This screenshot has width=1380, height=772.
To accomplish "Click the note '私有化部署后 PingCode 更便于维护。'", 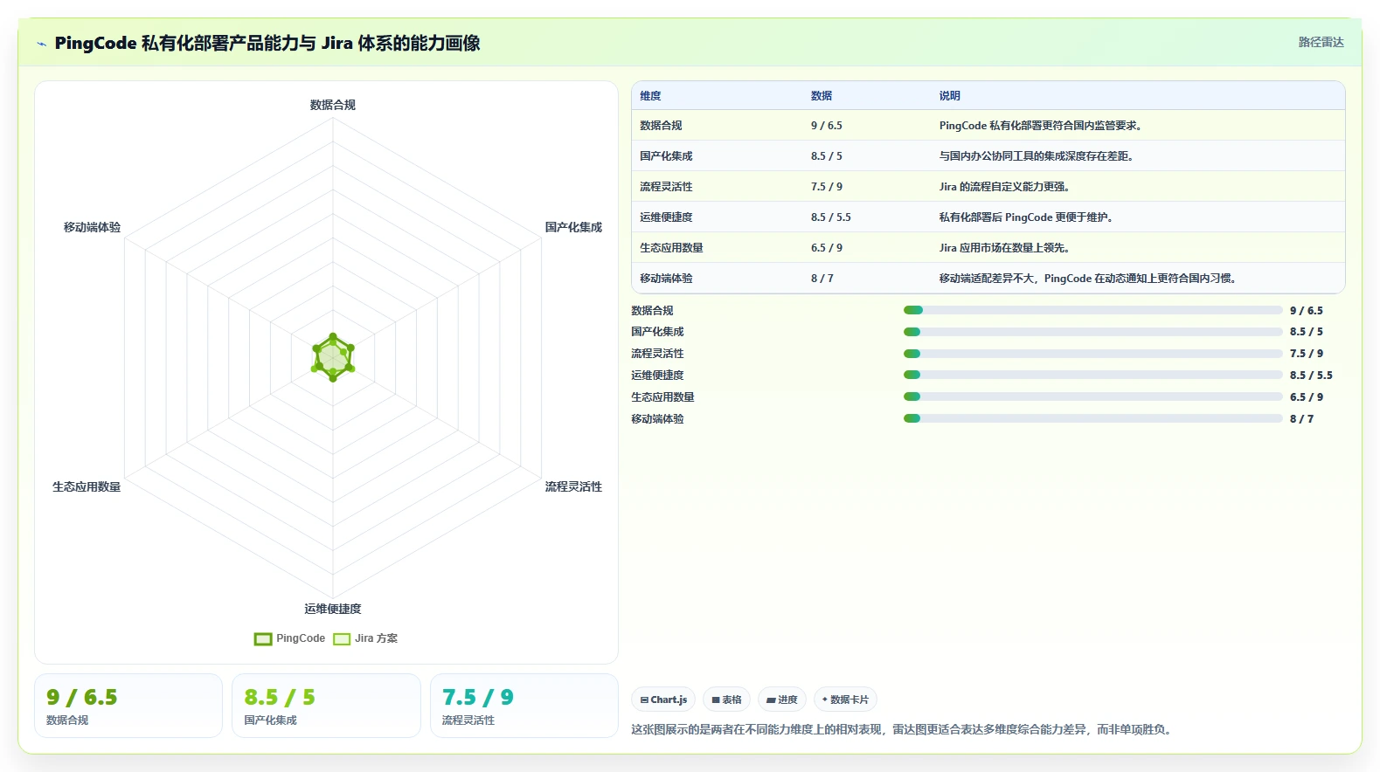I will pyautogui.click(x=1027, y=217).
